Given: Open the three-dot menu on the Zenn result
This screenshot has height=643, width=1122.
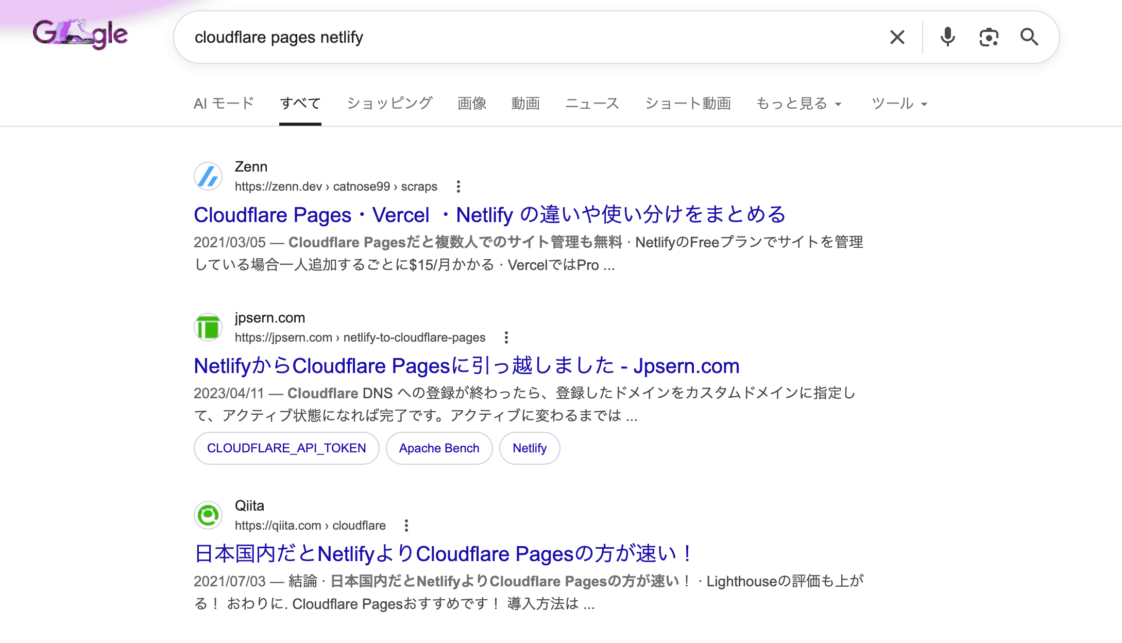Looking at the screenshot, I should (458, 187).
